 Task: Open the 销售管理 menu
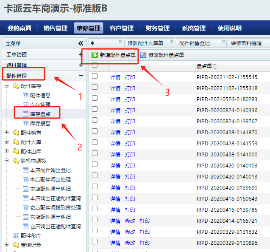pyautogui.click(x=55, y=28)
